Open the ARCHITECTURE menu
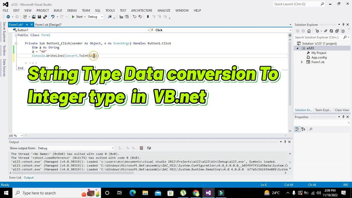Viewport: 352px width, 198px height. [142, 10]
